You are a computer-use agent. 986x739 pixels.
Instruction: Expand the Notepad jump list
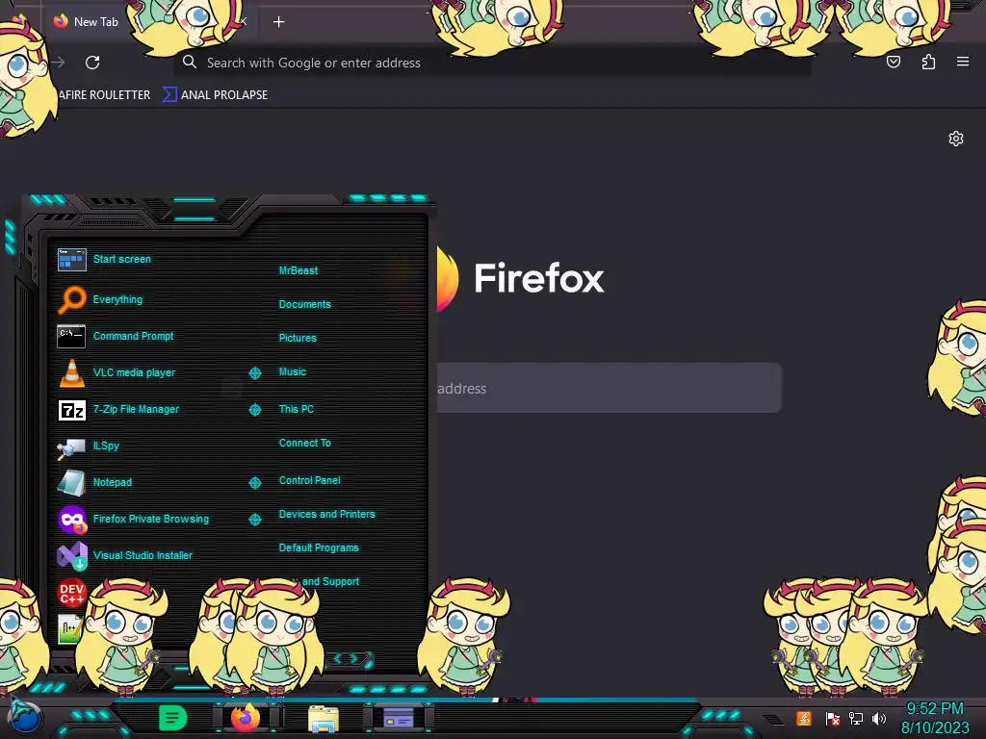(254, 483)
